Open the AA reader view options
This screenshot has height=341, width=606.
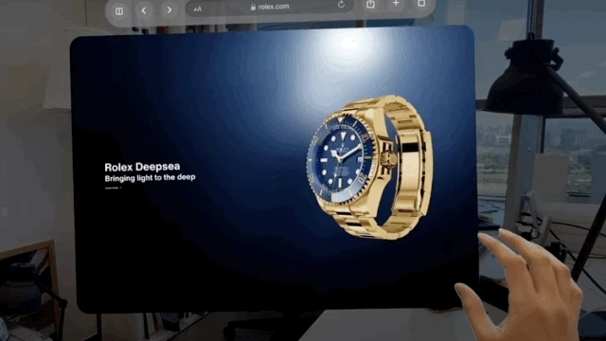point(198,9)
